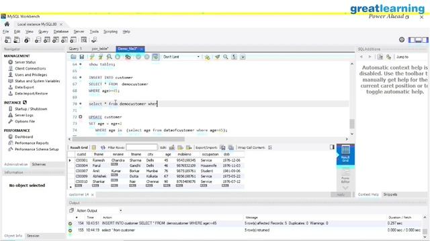Go to home screen tab icon
Viewport: 430px width, 241px height.
pyautogui.click(x=7, y=24)
